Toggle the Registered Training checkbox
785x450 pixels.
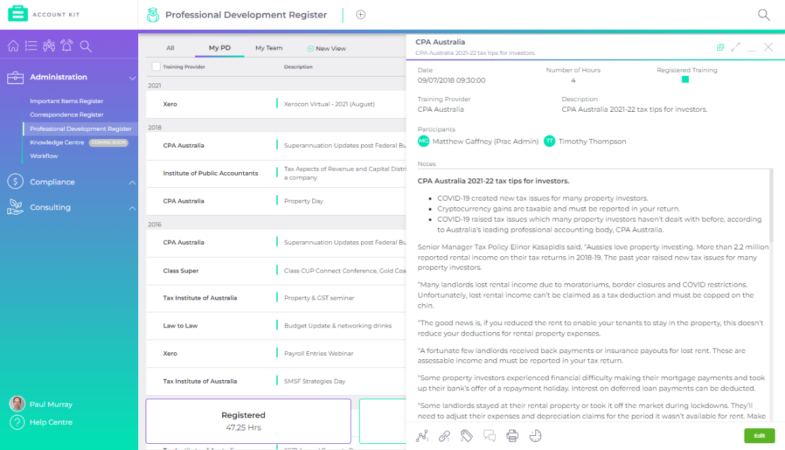[x=685, y=79]
